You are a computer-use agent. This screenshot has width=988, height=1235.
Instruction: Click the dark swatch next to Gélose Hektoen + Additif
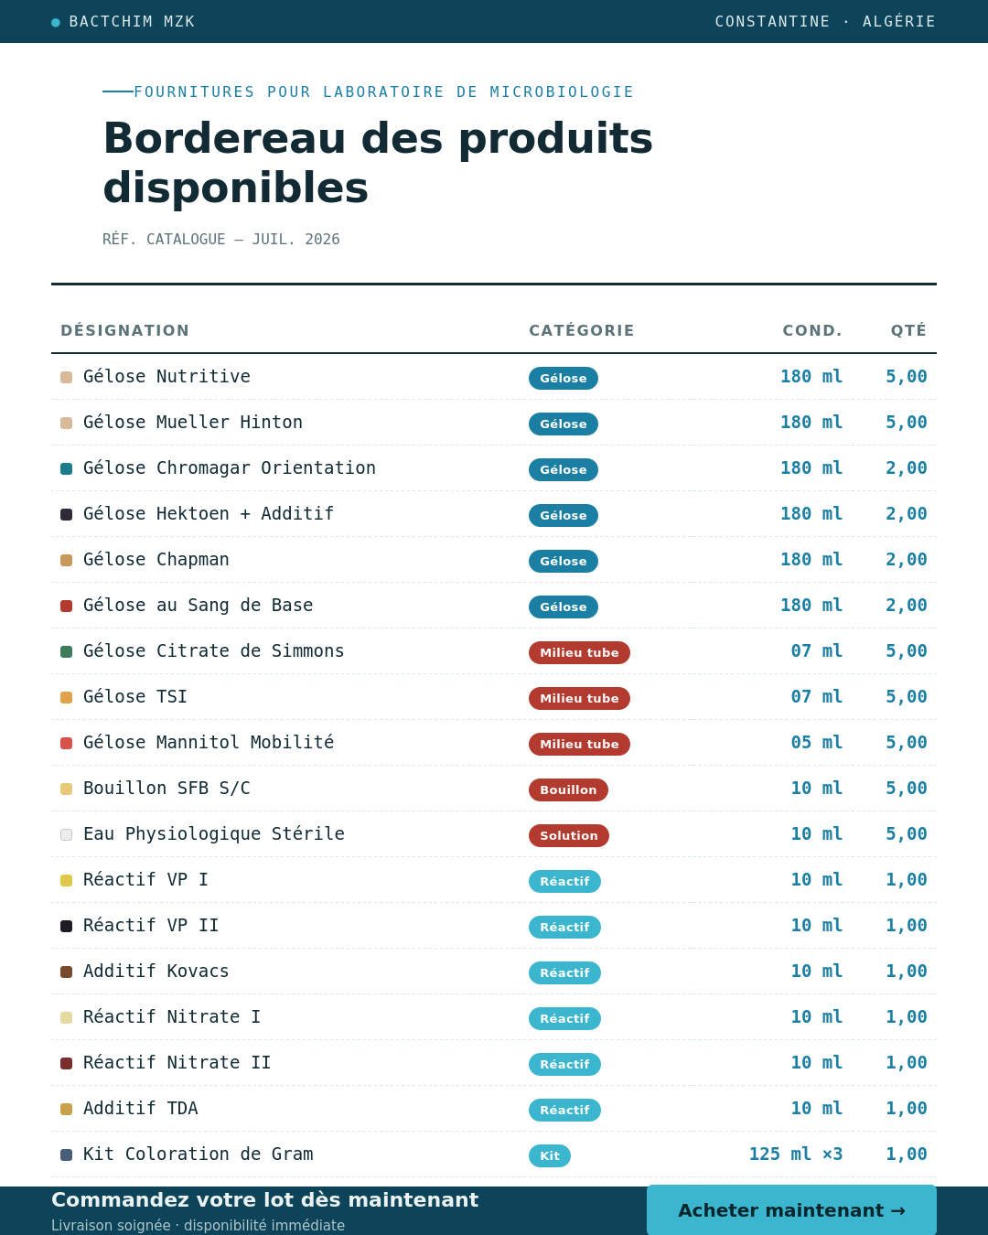click(x=66, y=514)
